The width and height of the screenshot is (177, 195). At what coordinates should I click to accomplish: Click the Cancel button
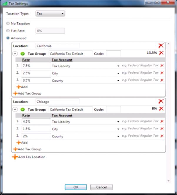(x=101, y=187)
